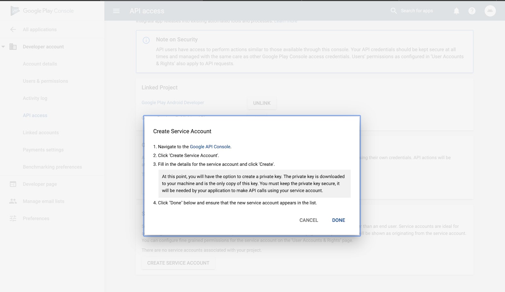Screen dimensions: 505x292
Task: Click the info icon in security note
Action: (x=146, y=40)
